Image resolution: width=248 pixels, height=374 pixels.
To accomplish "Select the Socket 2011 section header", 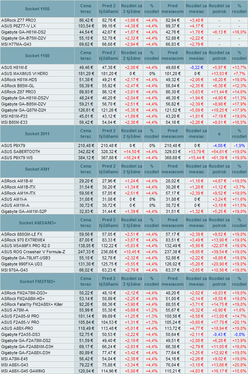I will click(x=37, y=134).
